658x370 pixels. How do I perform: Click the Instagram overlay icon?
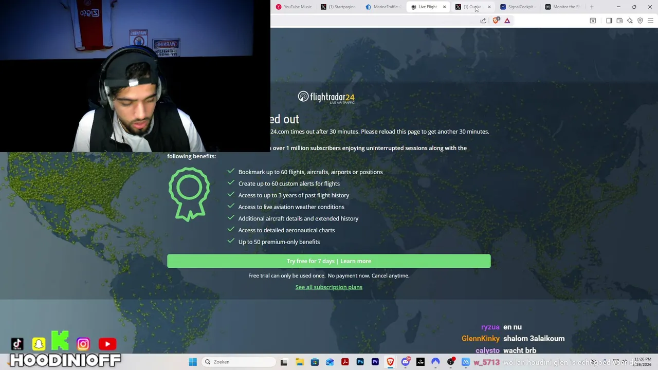pos(83,344)
